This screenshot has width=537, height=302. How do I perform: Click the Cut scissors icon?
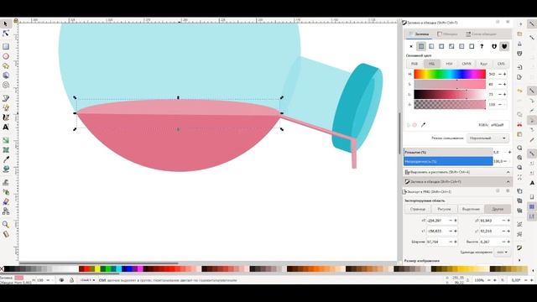point(519,124)
